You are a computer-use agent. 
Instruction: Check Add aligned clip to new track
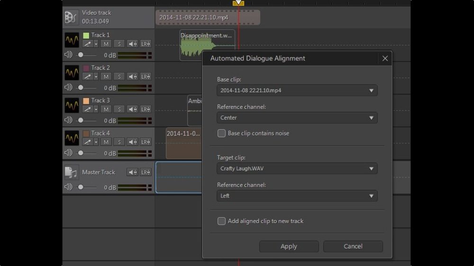[221, 221]
